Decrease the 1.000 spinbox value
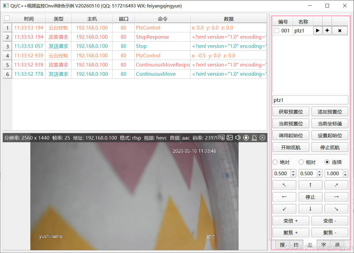354x253 pixels. click(x=345, y=175)
